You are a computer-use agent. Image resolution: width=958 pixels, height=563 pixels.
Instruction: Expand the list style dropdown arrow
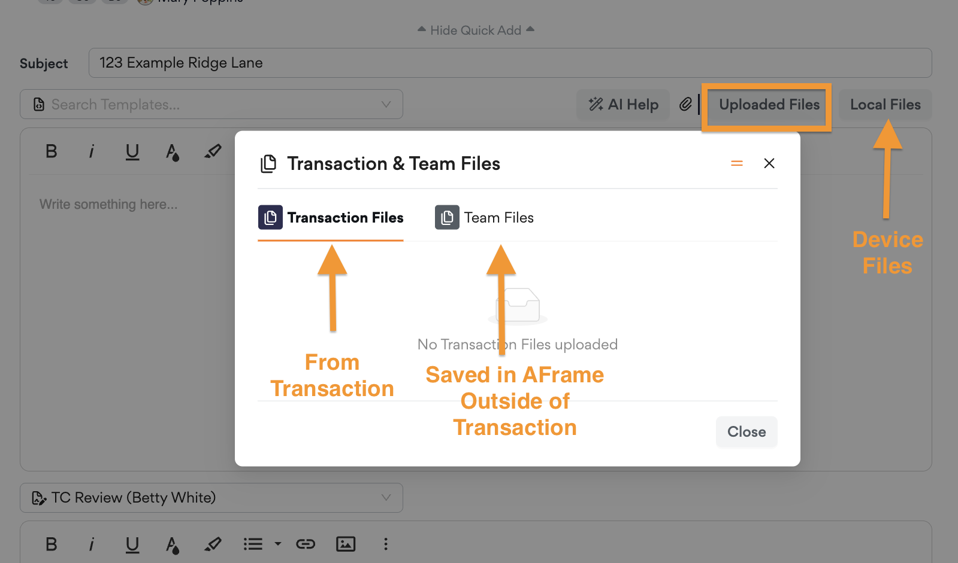(277, 544)
